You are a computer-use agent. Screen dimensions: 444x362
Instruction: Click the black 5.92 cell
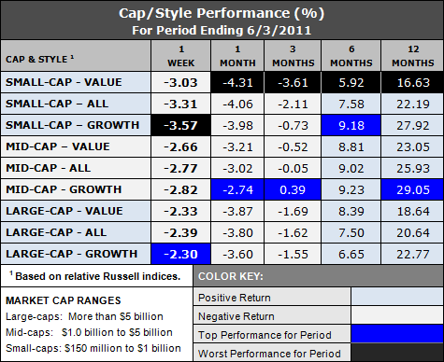pyautogui.click(x=351, y=83)
